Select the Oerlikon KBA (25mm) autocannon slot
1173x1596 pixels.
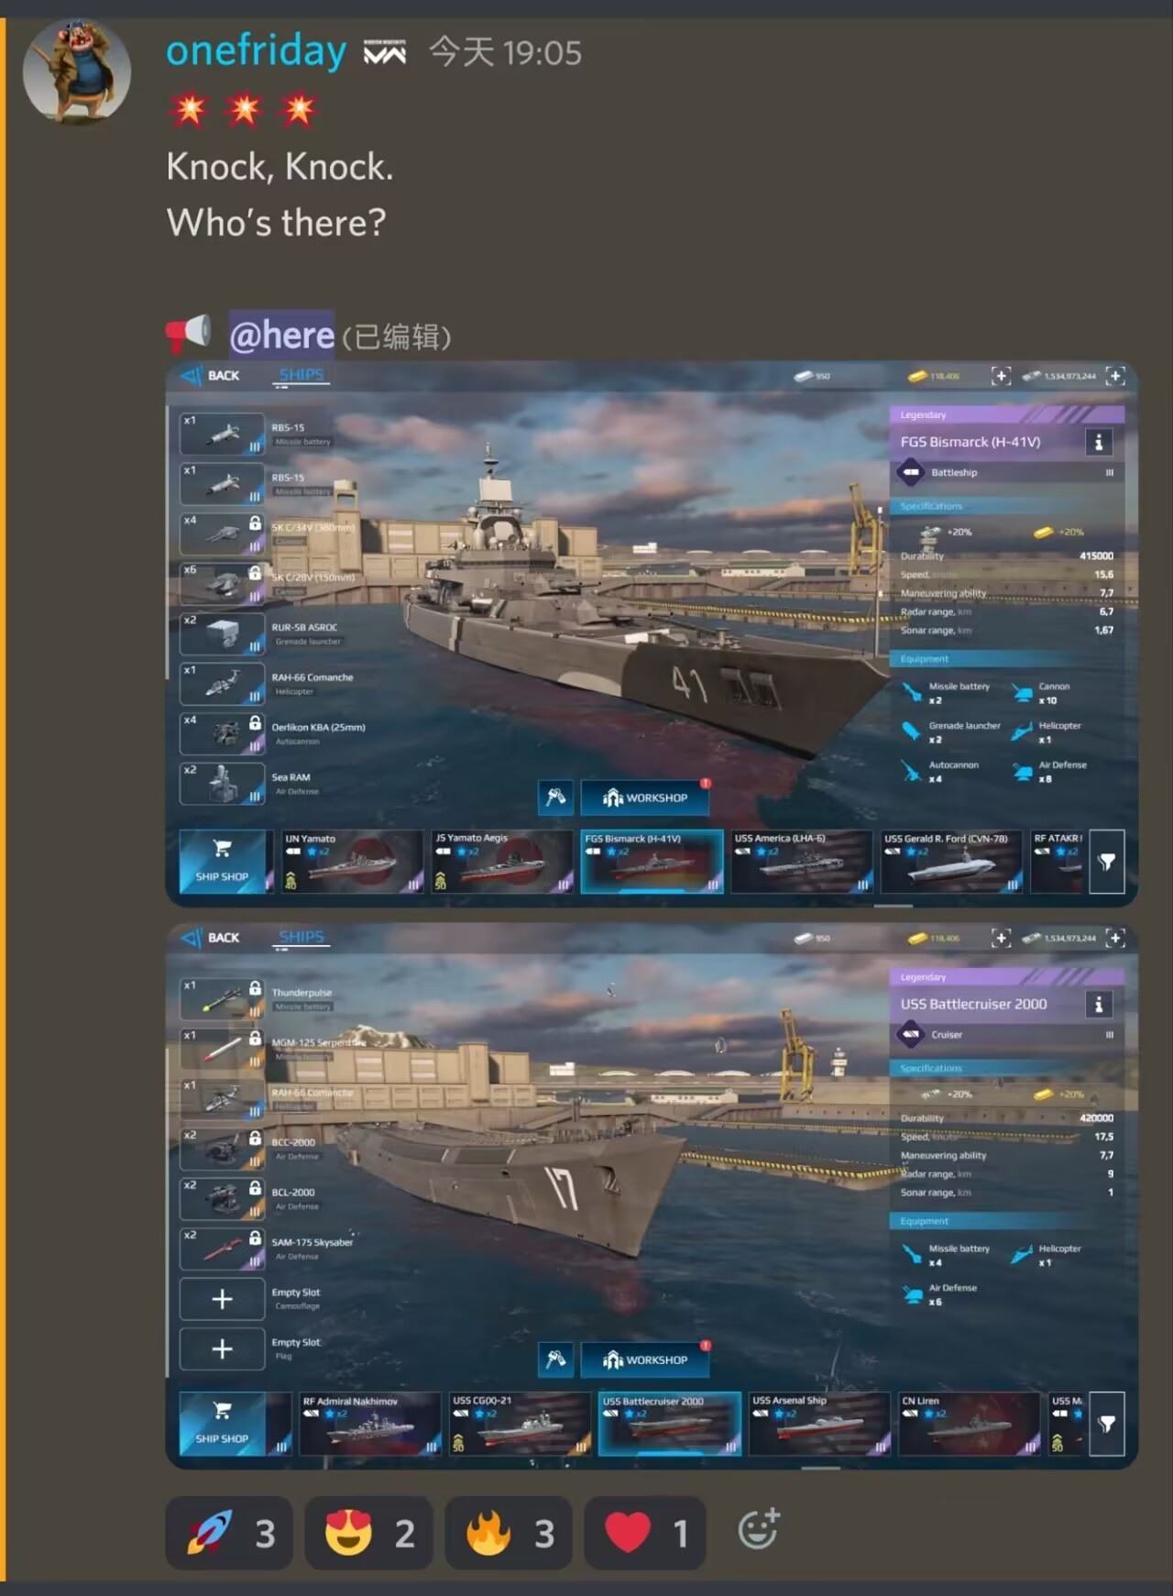point(222,733)
